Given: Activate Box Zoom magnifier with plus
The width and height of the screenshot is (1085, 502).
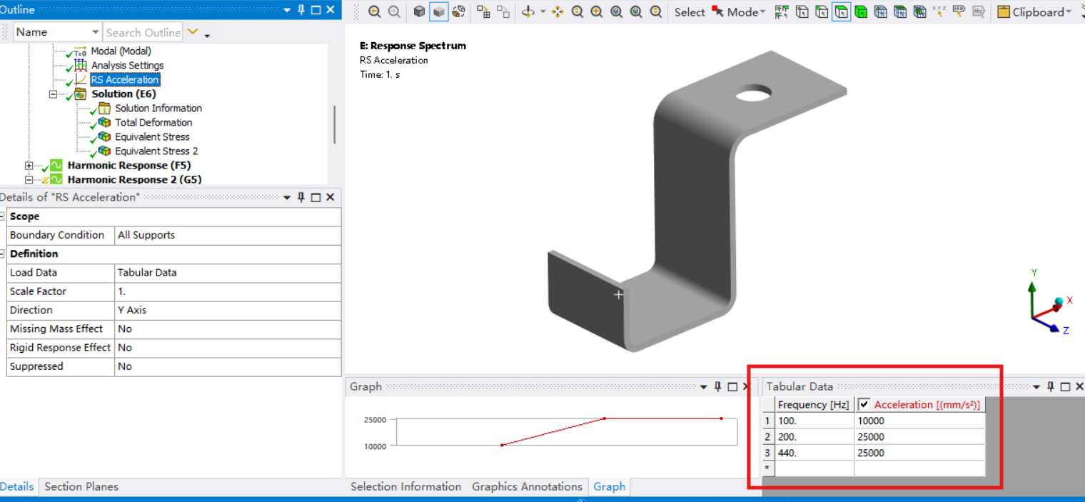Looking at the screenshot, I should coord(596,12).
